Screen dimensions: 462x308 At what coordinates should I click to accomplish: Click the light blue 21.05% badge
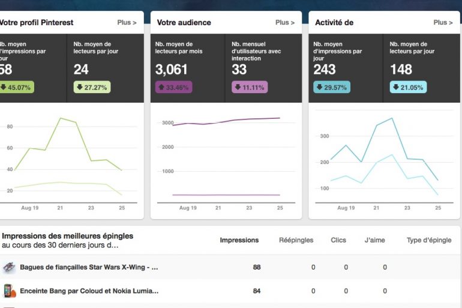pyautogui.click(x=408, y=87)
